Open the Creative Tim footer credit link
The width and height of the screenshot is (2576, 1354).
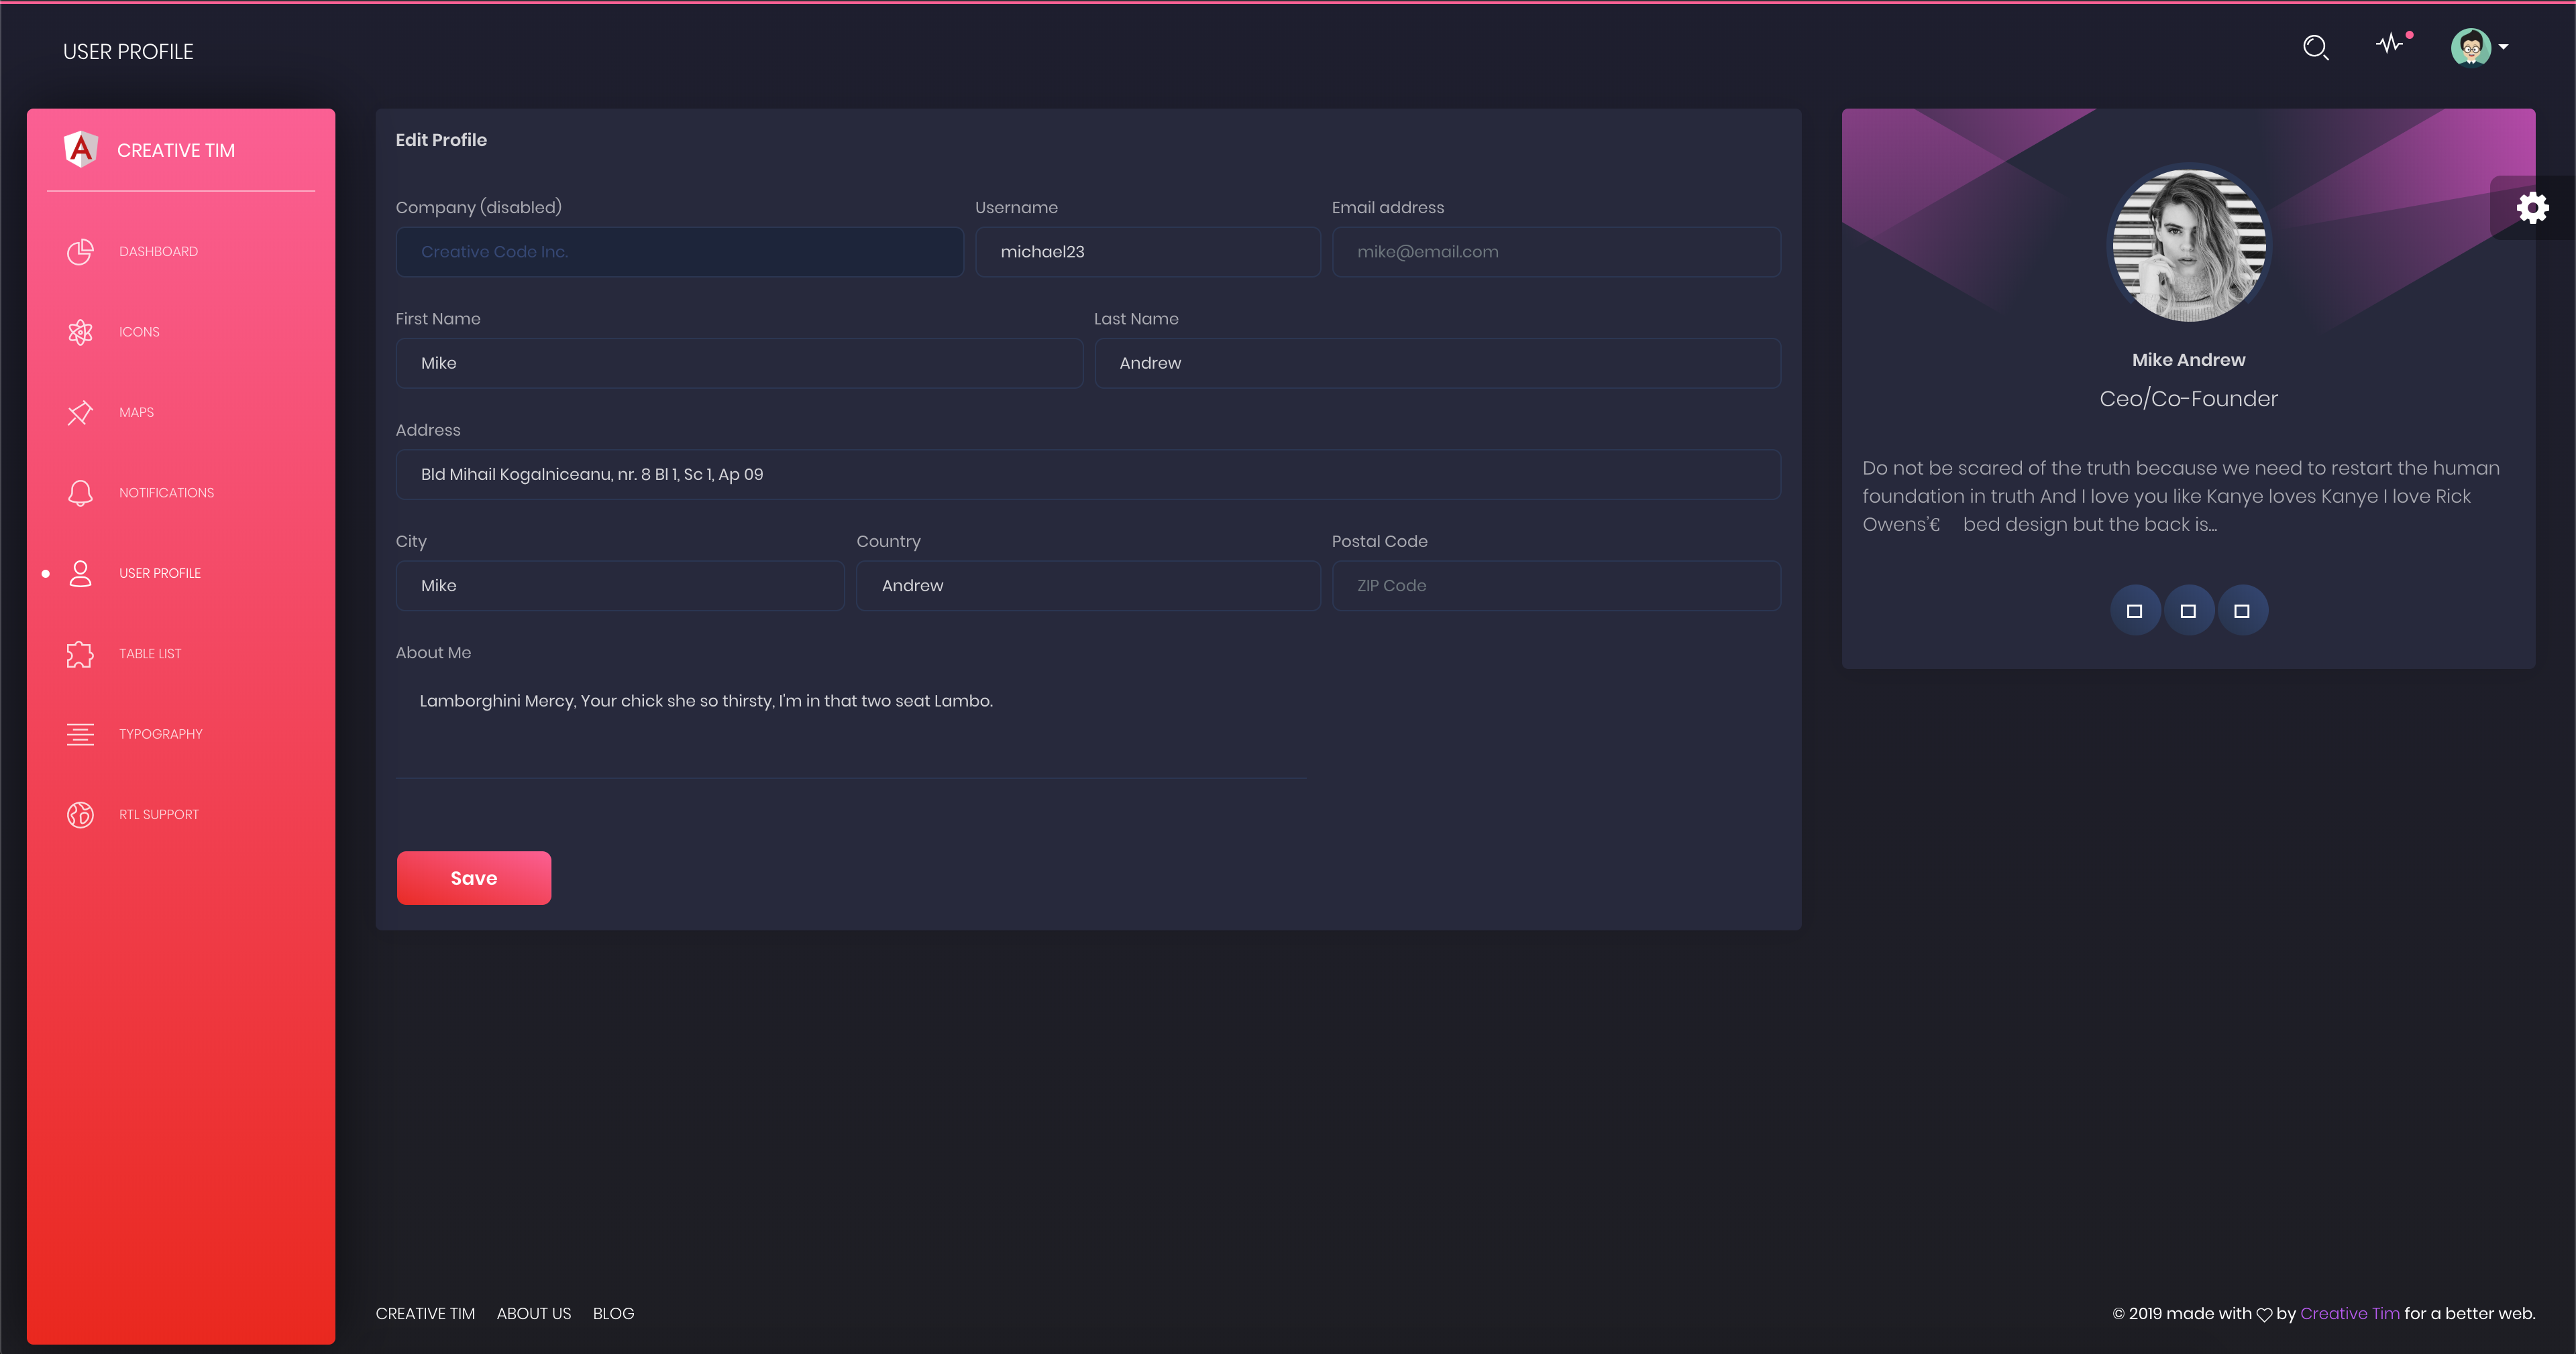click(x=2349, y=1313)
